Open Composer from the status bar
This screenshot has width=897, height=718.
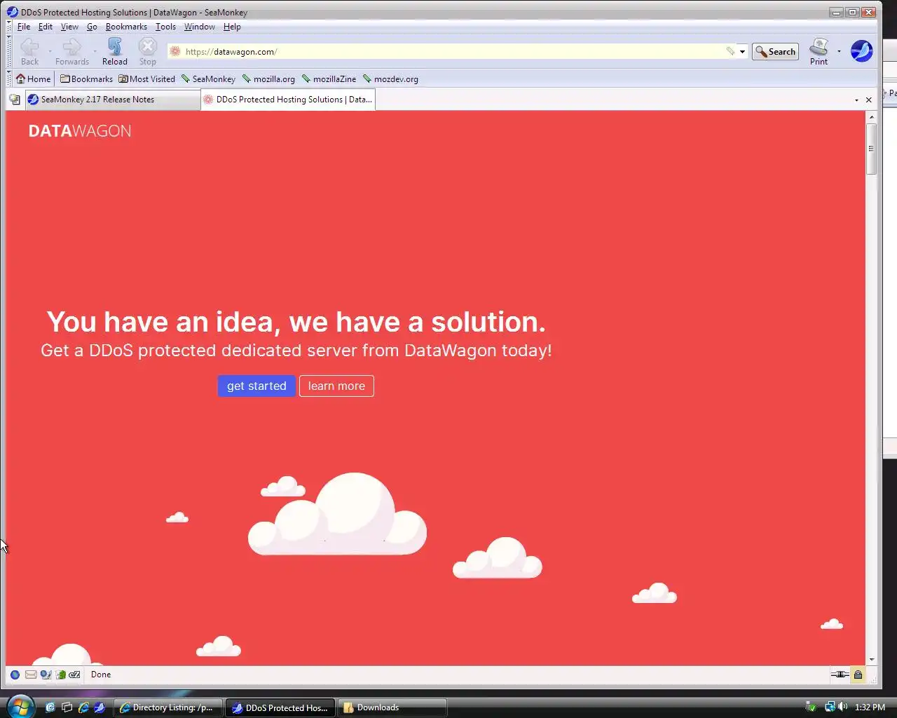(46, 675)
